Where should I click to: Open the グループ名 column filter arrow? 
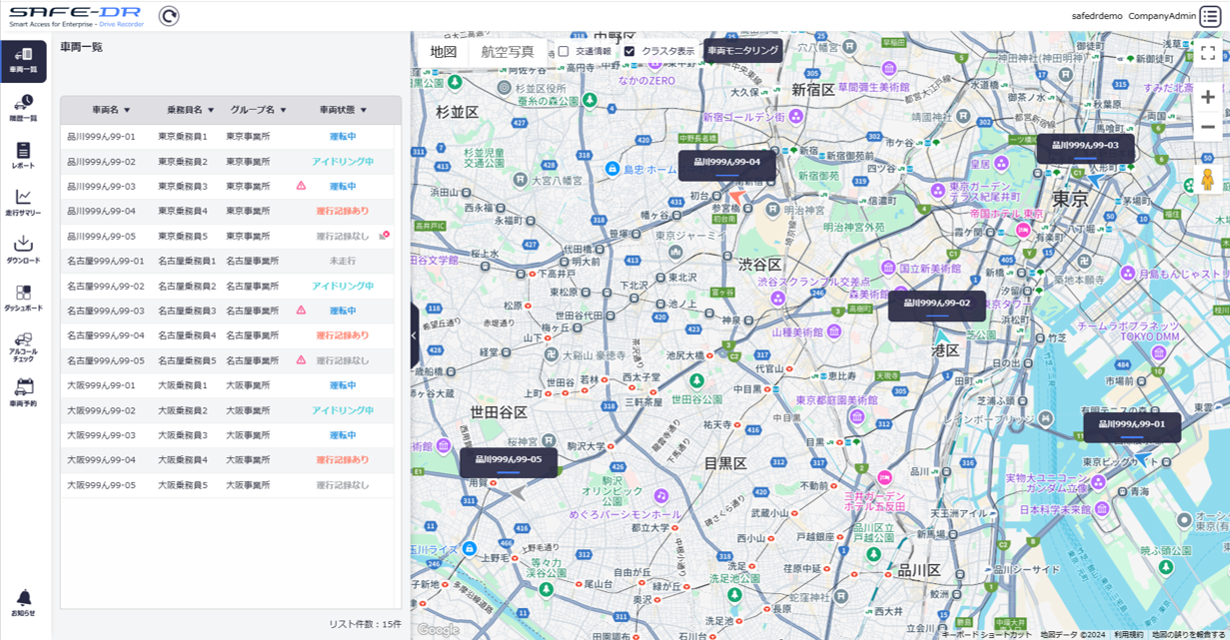284,110
